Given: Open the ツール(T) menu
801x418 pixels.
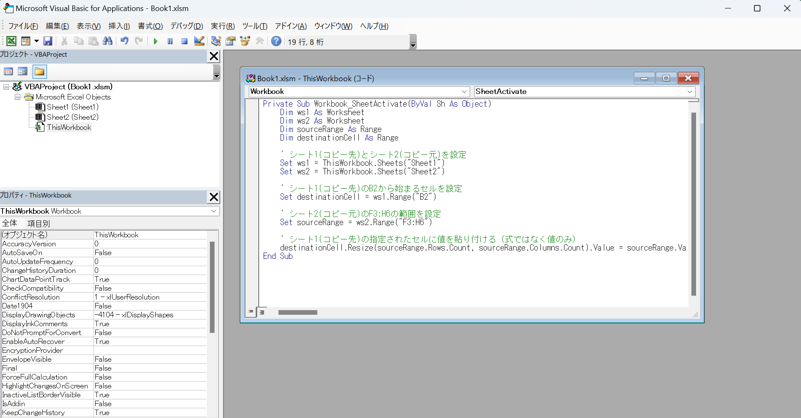Looking at the screenshot, I should [x=255, y=26].
